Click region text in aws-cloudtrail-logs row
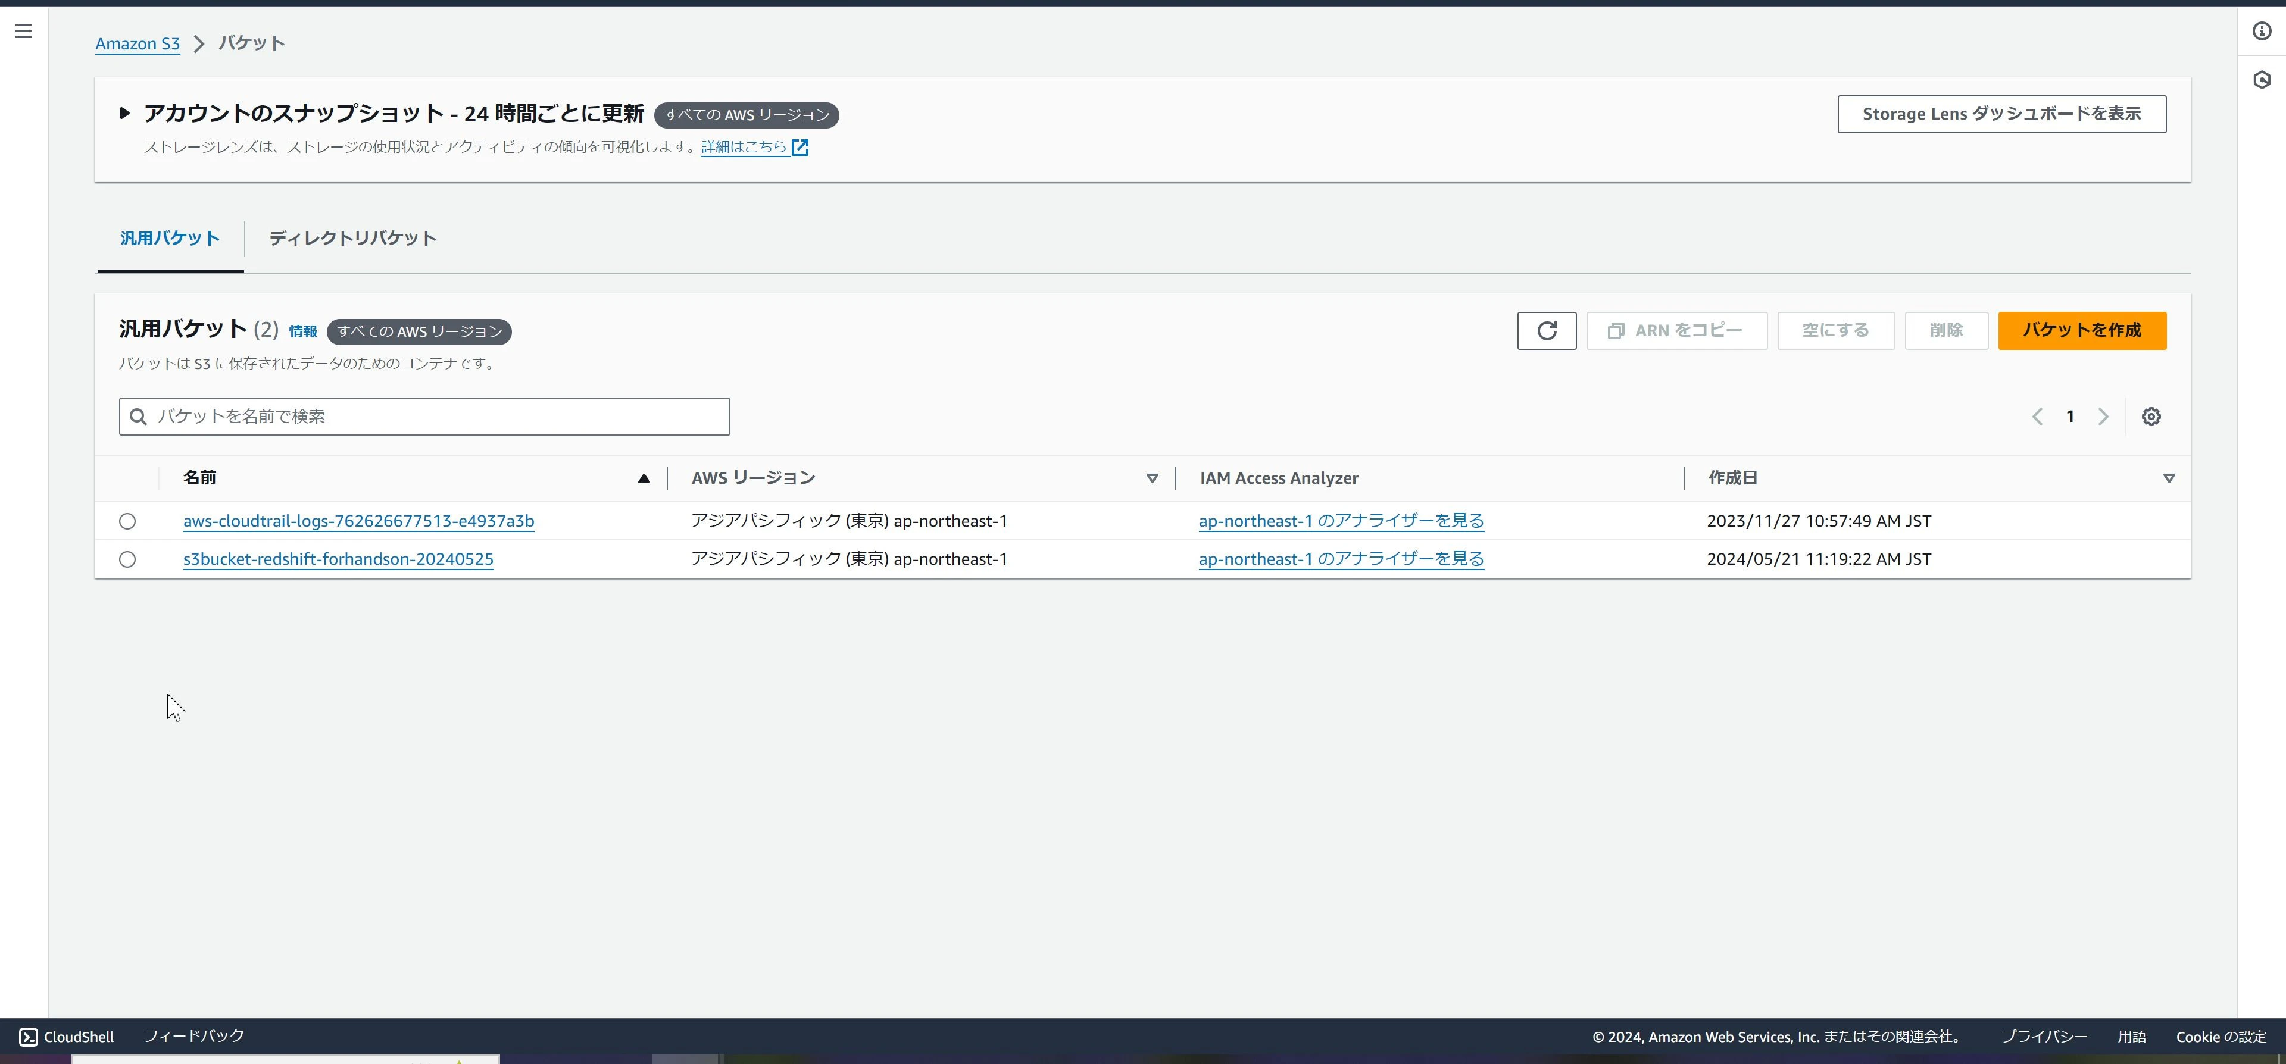 pos(850,522)
